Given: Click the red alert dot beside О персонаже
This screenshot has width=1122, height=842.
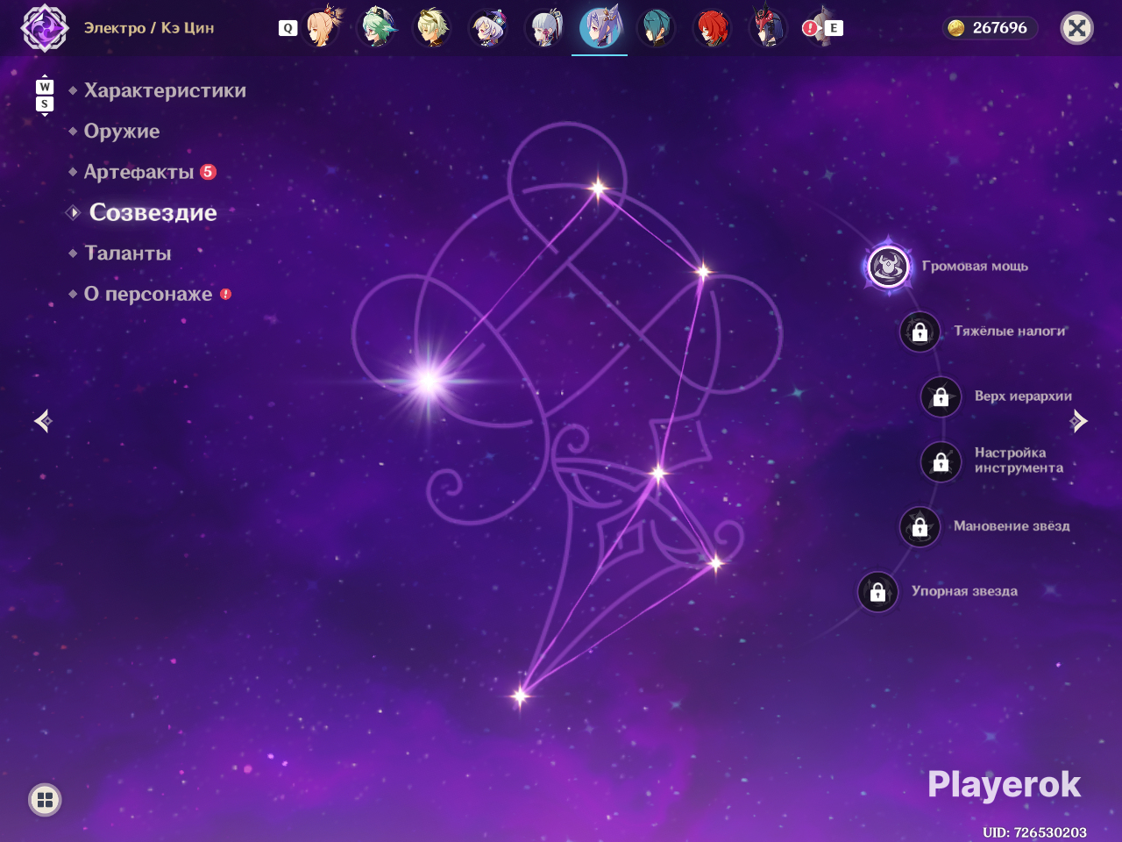Looking at the screenshot, I should [225, 294].
